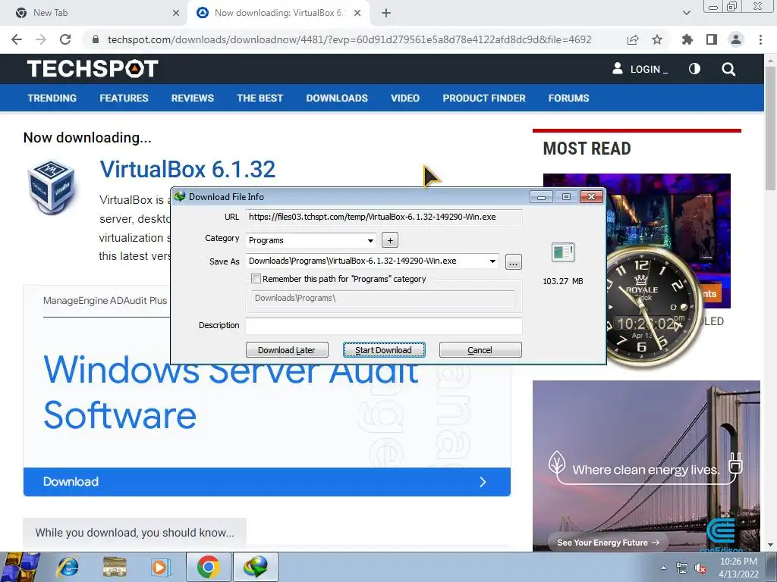Image resolution: width=777 pixels, height=582 pixels.
Task: Click Windows Start button
Action: (20, 567)
